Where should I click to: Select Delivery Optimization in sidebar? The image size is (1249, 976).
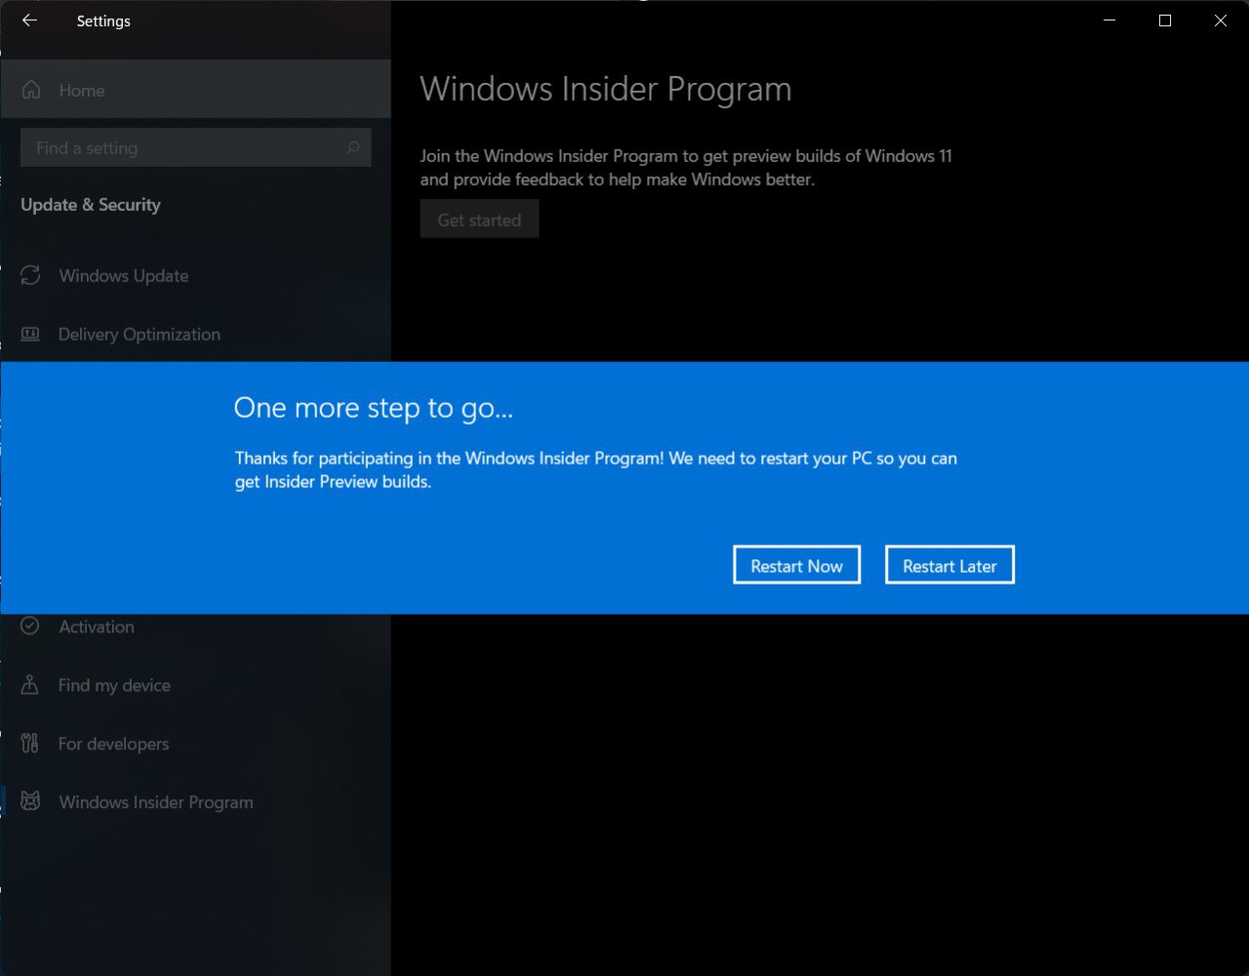click(x=195, y=334)
